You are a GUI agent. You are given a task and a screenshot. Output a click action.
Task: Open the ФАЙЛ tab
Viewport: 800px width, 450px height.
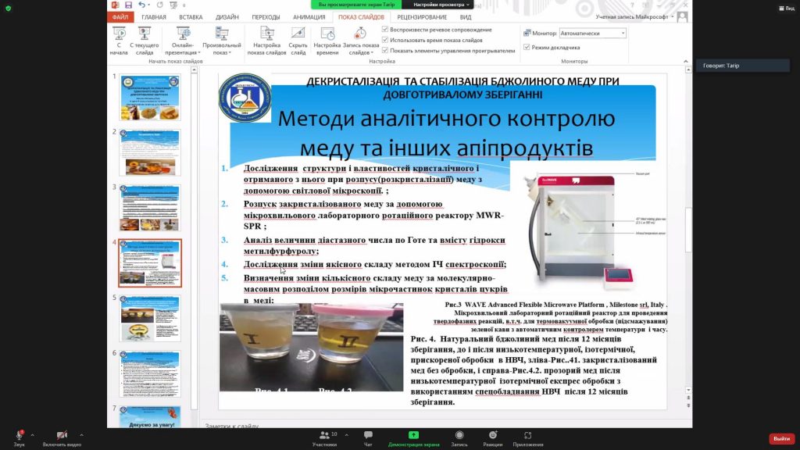(120, 17)
